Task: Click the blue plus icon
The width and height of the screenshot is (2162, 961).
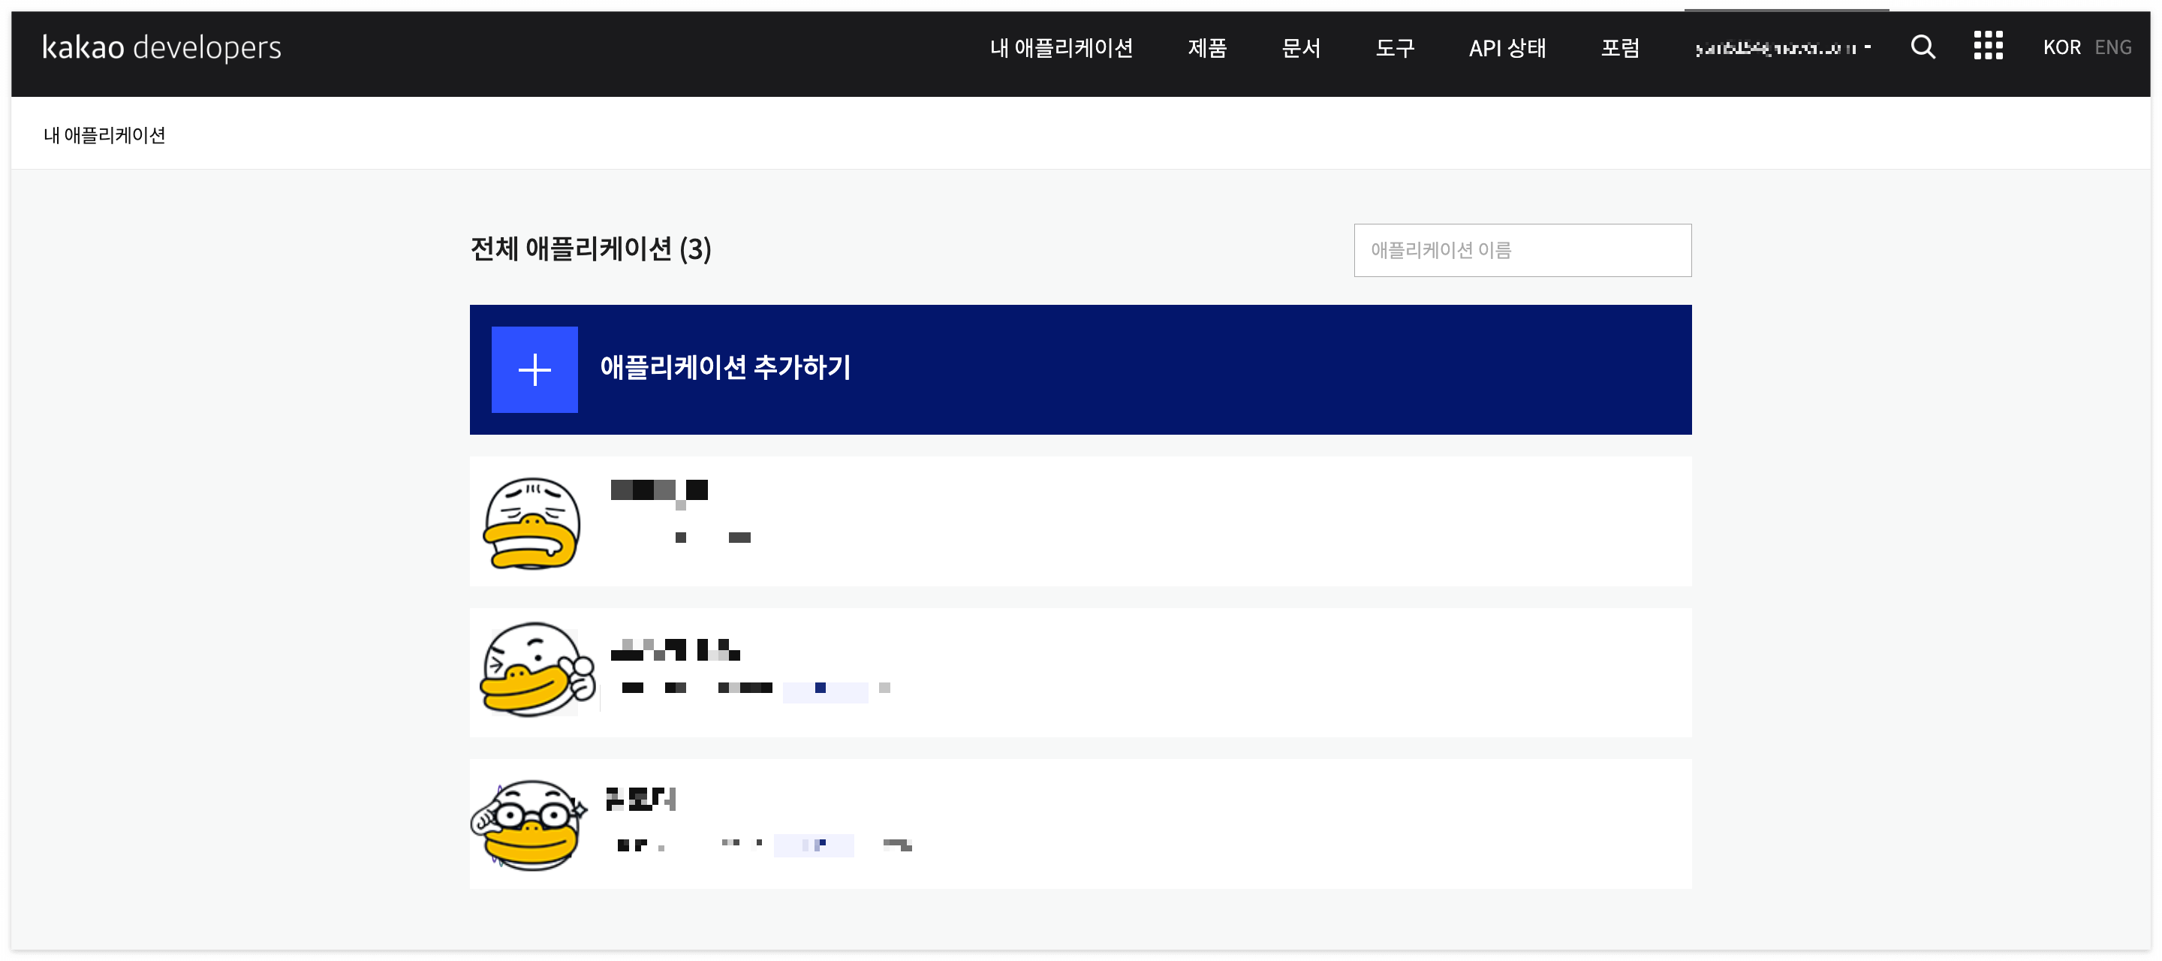Action: 534,369
